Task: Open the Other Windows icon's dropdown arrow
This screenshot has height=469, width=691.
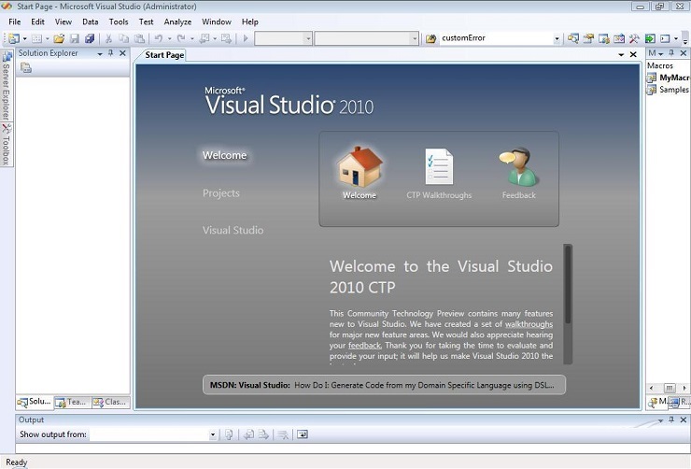Action: [x=676, y=39]
